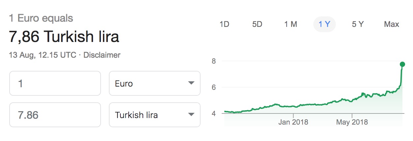The width and height of the screenshot is (413, 141).
Task: Focus the lira amount field showing 7.86
Action: tap(55, 115)
